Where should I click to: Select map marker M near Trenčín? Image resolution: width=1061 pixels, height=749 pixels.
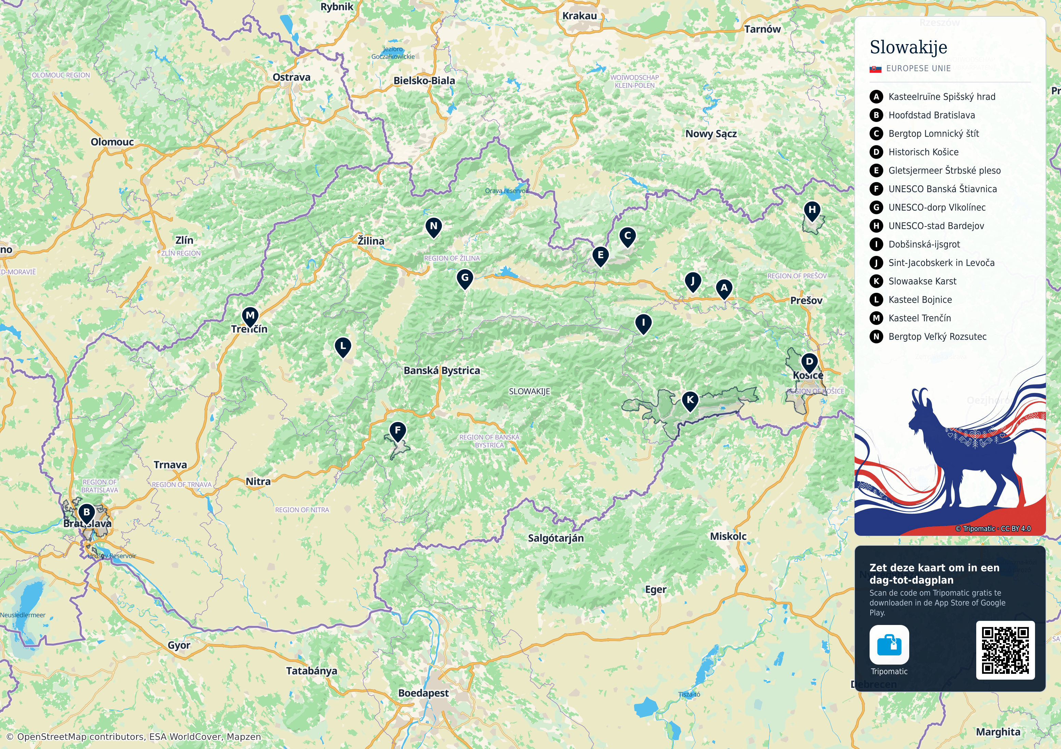click(250, 316)
